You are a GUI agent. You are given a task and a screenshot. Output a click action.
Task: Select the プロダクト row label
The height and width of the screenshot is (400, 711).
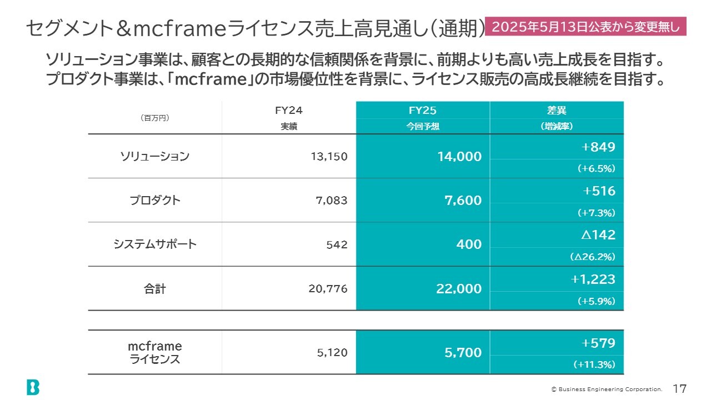point(155,201)
